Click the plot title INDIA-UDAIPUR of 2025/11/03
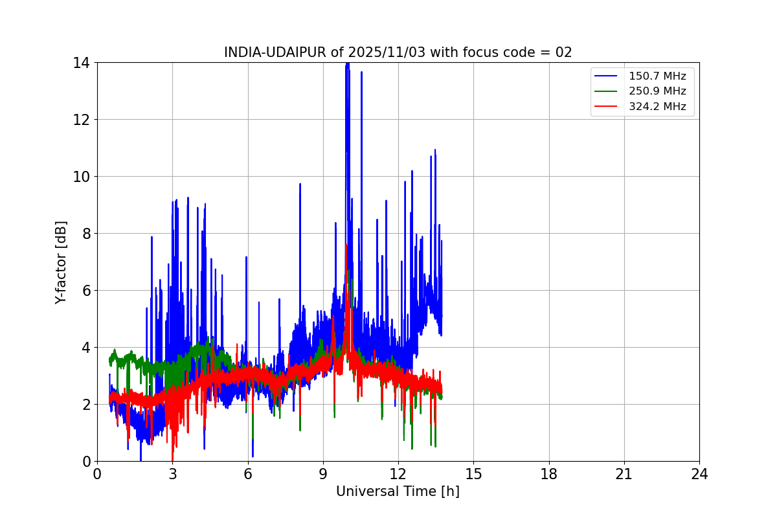 [398, 52]
